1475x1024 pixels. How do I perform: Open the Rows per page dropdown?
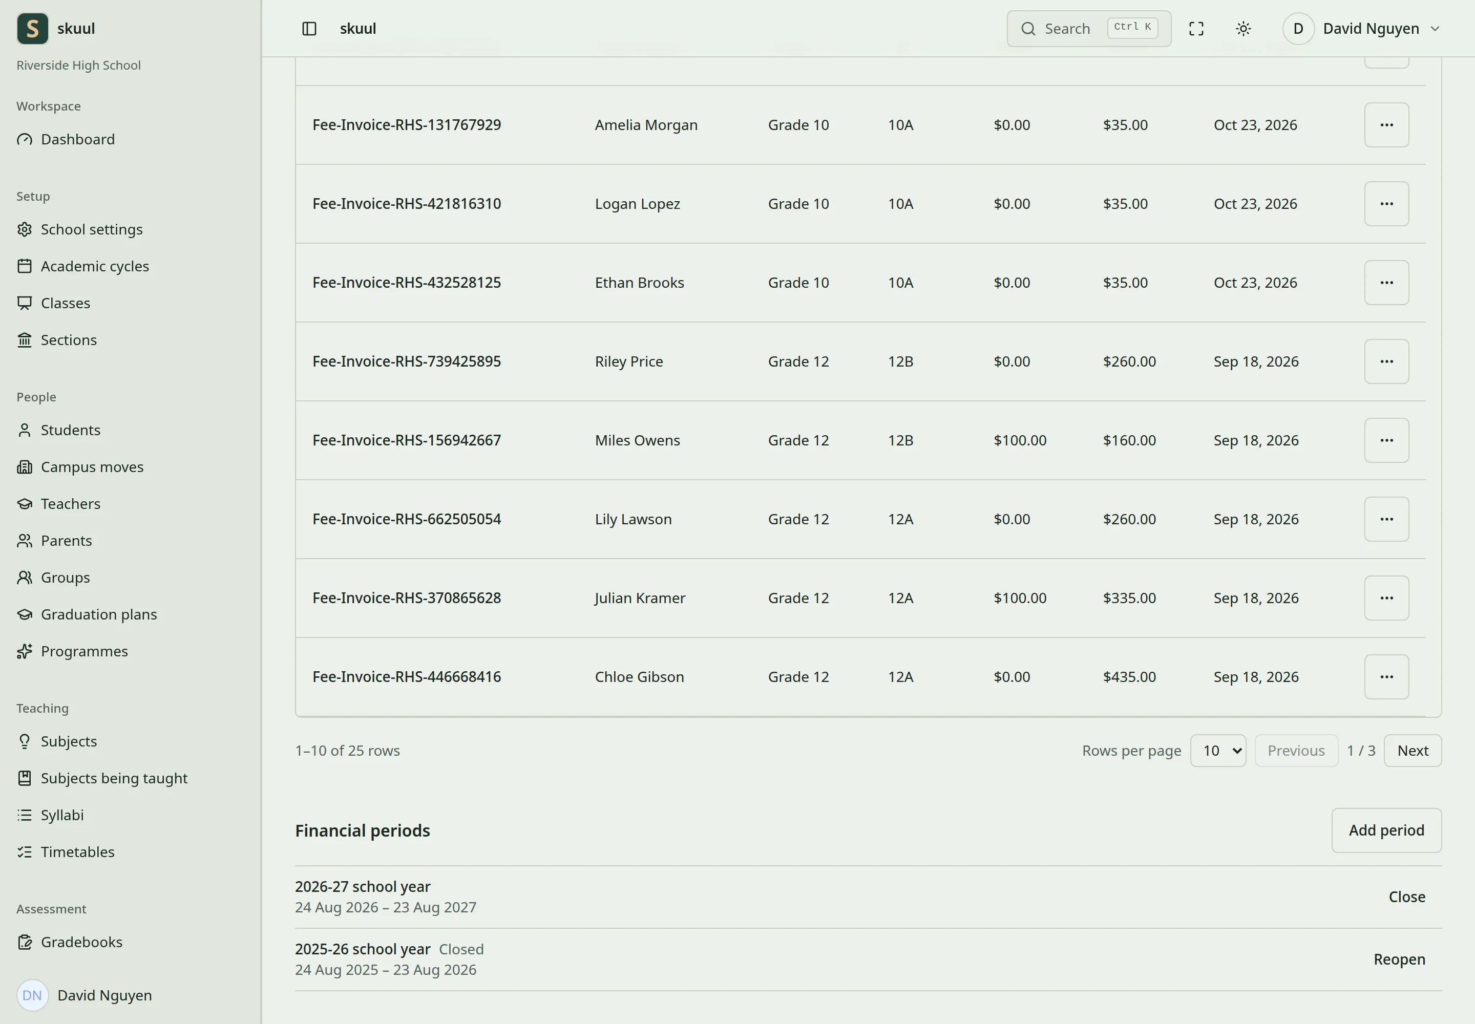[1218, 751]
